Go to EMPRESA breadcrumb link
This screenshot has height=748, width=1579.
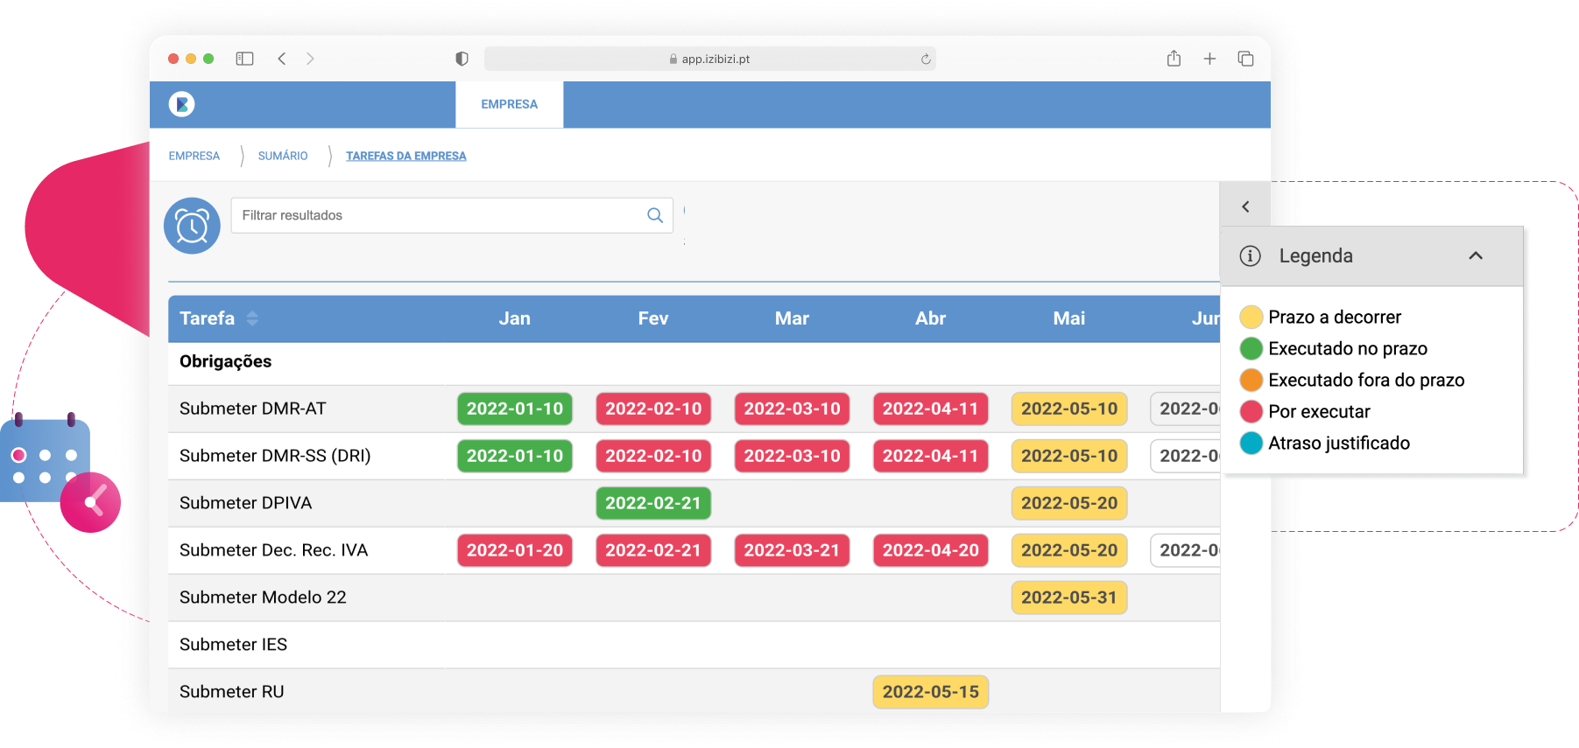(194, 156)
